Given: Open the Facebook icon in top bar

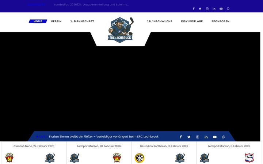Looking at the screenshot, I should [194, 8].
